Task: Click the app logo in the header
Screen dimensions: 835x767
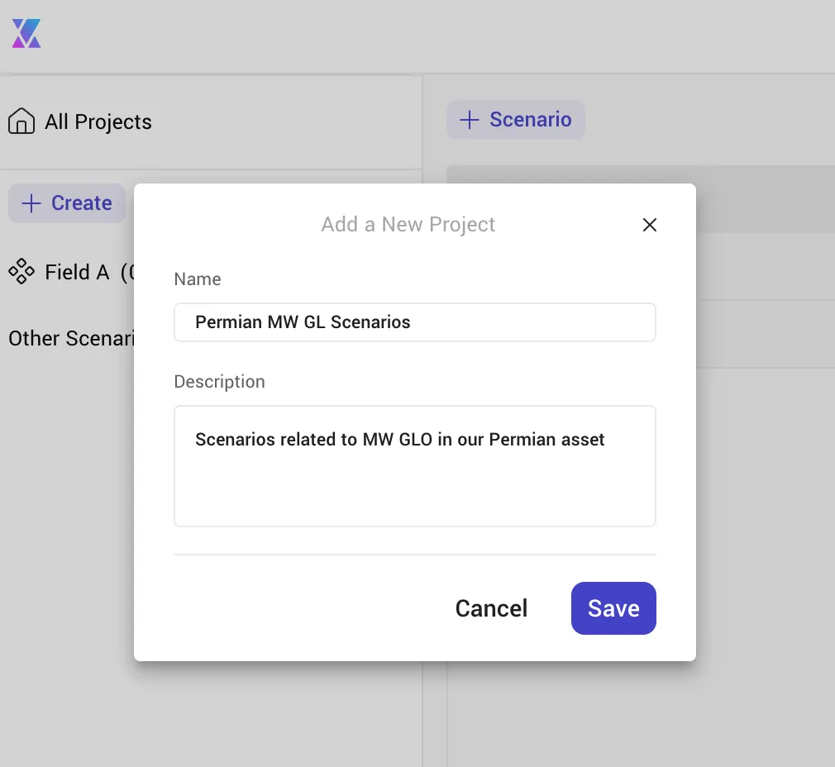Action: 26,34
